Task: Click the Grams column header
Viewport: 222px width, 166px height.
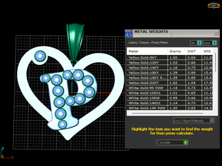Action: tap(177, 51)
